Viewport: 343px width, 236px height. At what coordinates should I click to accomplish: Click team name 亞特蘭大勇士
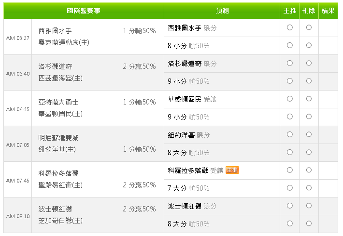point(58,102)
